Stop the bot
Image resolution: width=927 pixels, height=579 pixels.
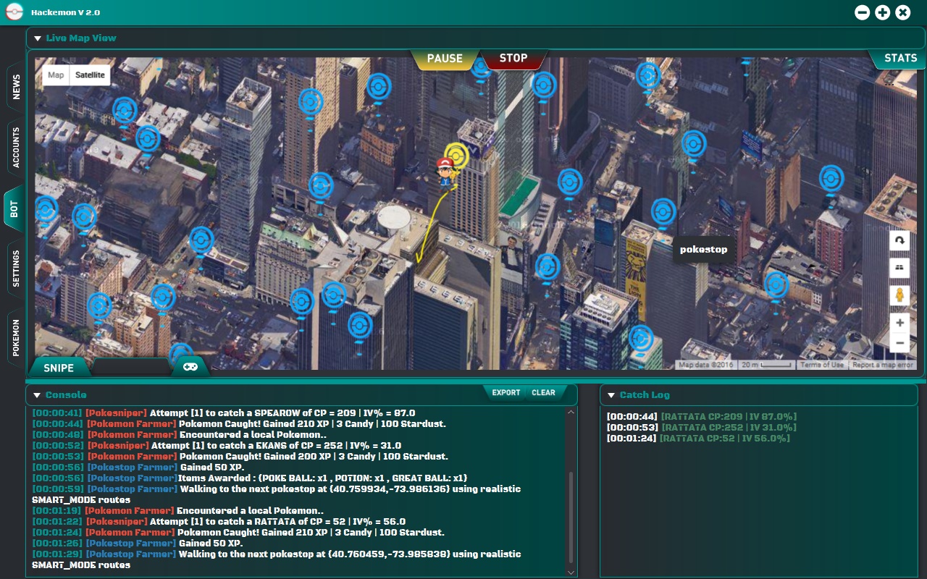click(x=513, y=59)
